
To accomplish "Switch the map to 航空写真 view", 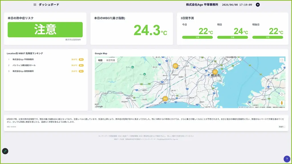I will tap(111, 60).
